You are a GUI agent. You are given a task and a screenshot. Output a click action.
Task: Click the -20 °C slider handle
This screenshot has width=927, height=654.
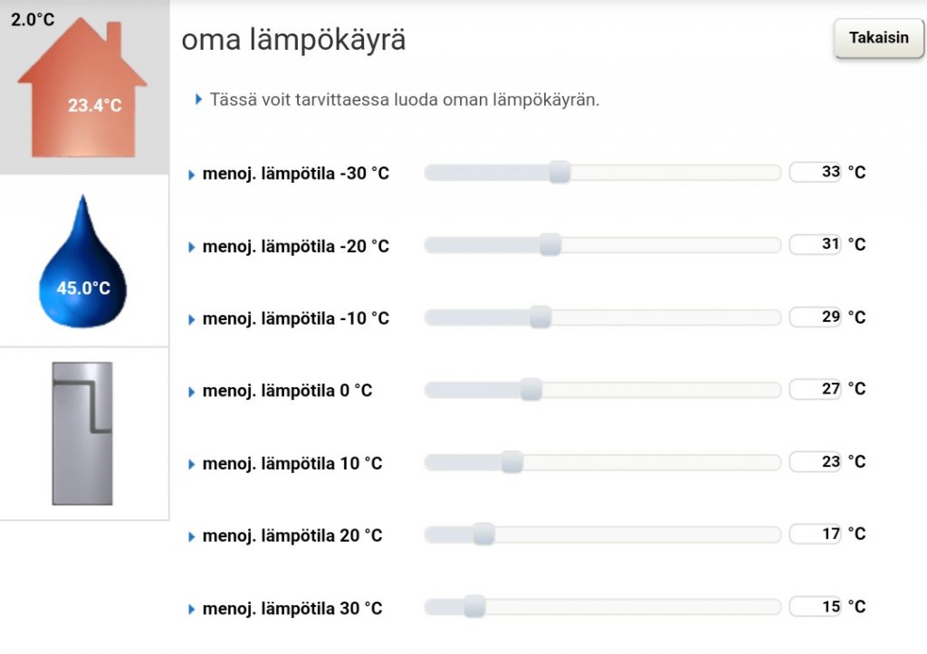(x=550, y=244)
